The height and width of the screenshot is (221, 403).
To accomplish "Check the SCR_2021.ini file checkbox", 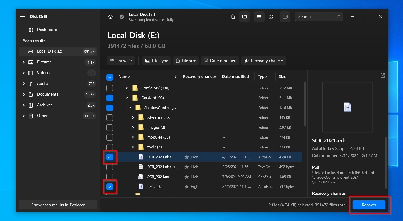I will click(110, 177).
